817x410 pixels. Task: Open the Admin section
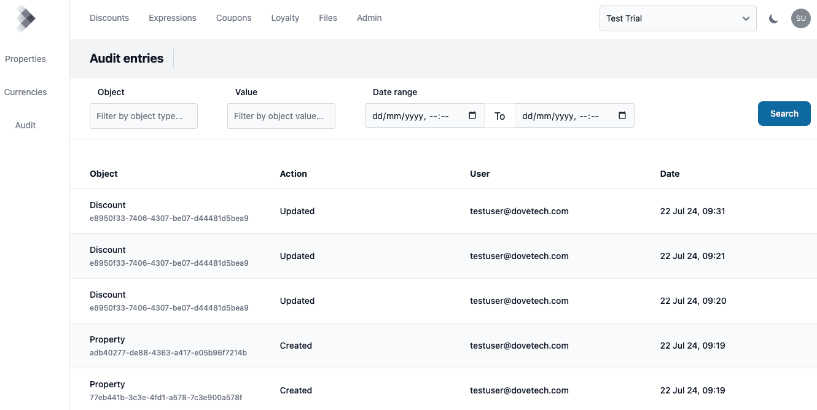tap(369, 18)
